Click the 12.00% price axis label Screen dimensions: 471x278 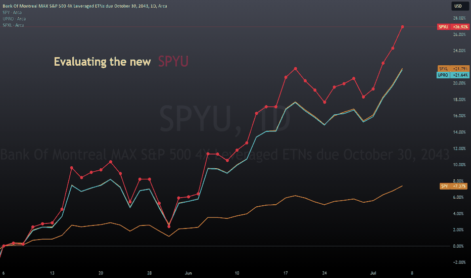tap(459, 149)
